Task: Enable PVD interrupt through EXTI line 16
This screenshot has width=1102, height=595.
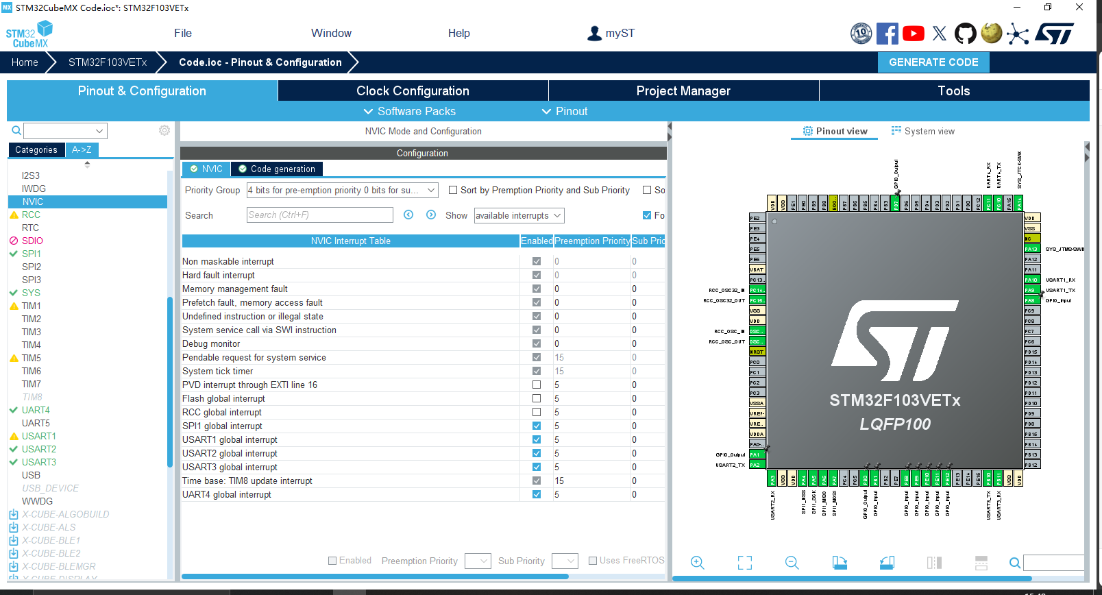Action: (537, 385)
